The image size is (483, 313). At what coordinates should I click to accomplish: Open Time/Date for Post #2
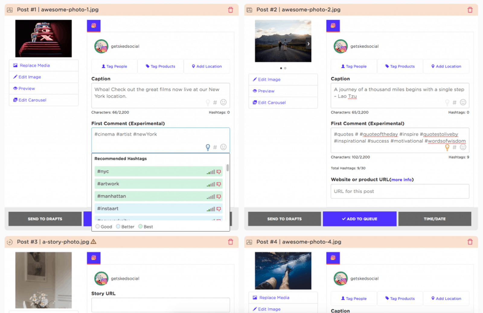click(435, 219)
